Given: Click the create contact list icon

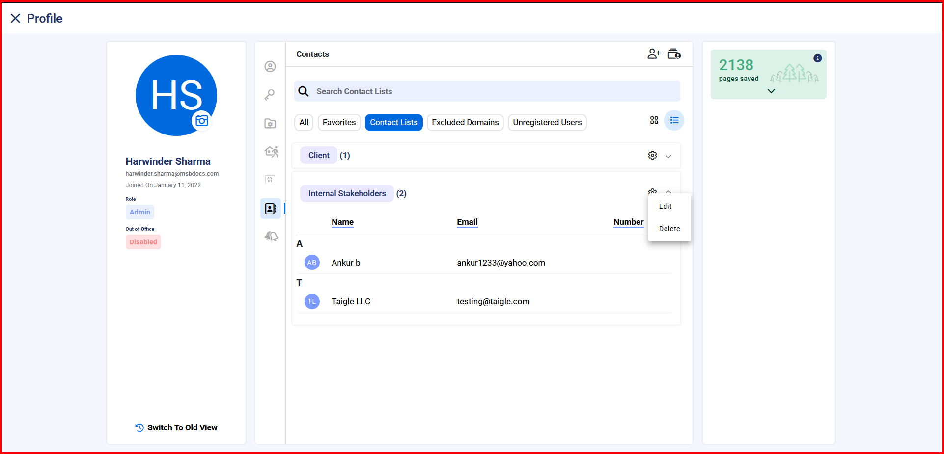Looking at the screenshot, I should pyautogui.click(x=674, y=54).
